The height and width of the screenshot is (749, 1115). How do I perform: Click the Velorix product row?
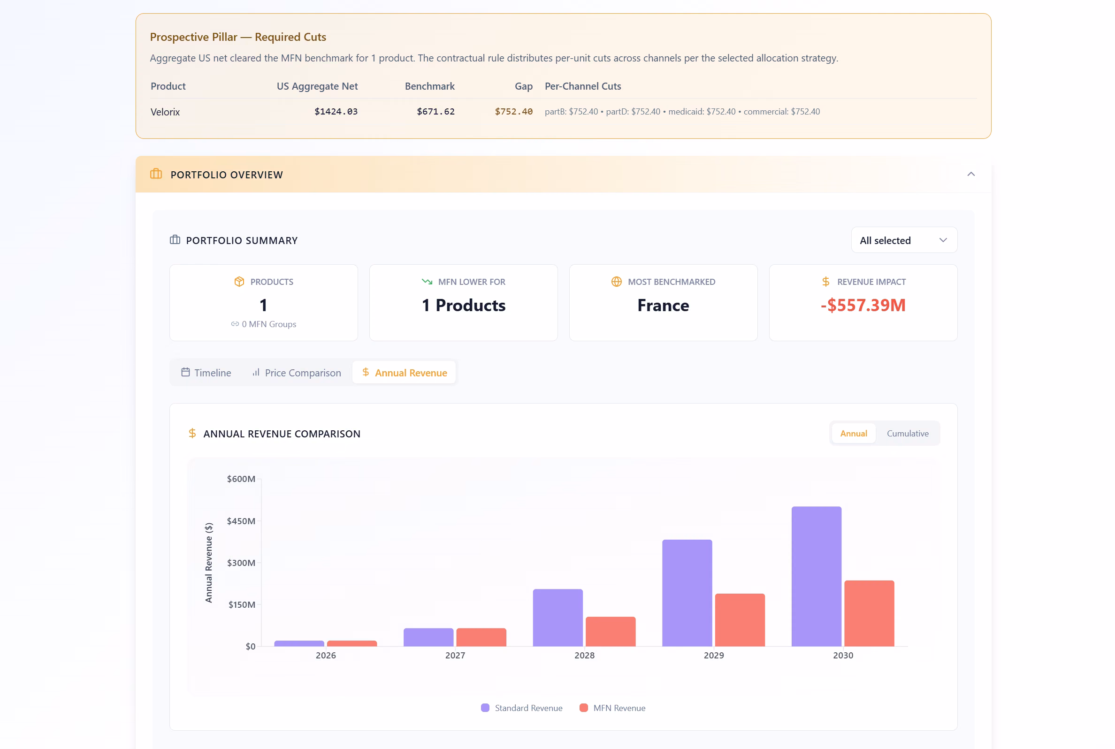563,112
